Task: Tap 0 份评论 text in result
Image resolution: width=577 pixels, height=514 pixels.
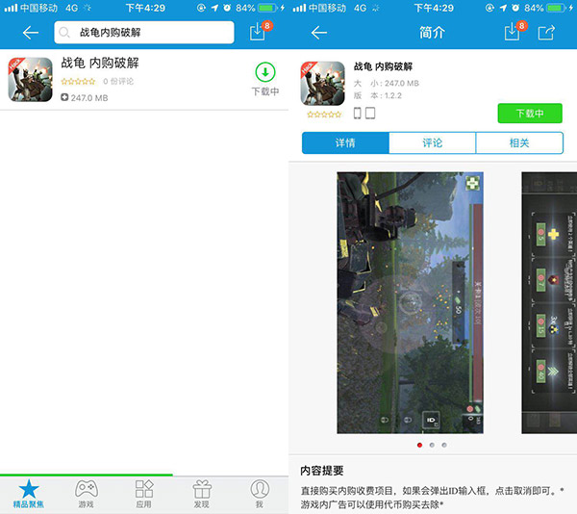Action: [118, 82]
